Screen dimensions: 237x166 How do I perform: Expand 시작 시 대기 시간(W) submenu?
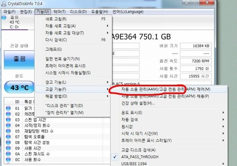(x=169, y=133)
